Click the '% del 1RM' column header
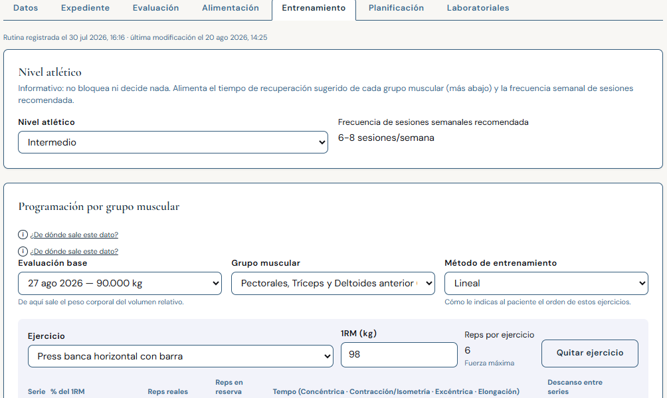The width and height of the screenshot is (667, 398). tap(68, 391)
